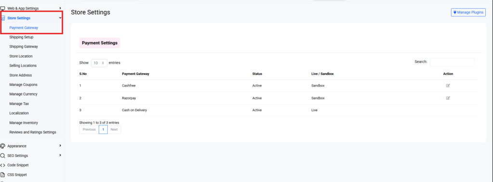Open the CSS Snippet menu item
Viewport: 493px width, 182px height.
pos(17,175)
